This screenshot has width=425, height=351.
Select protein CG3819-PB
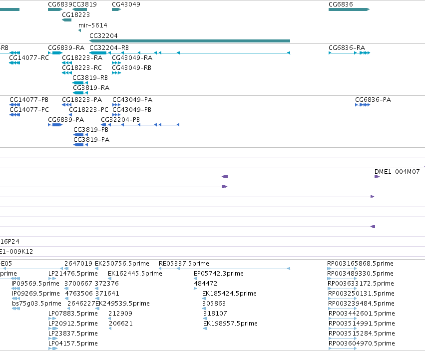click(x=81, y=135)
